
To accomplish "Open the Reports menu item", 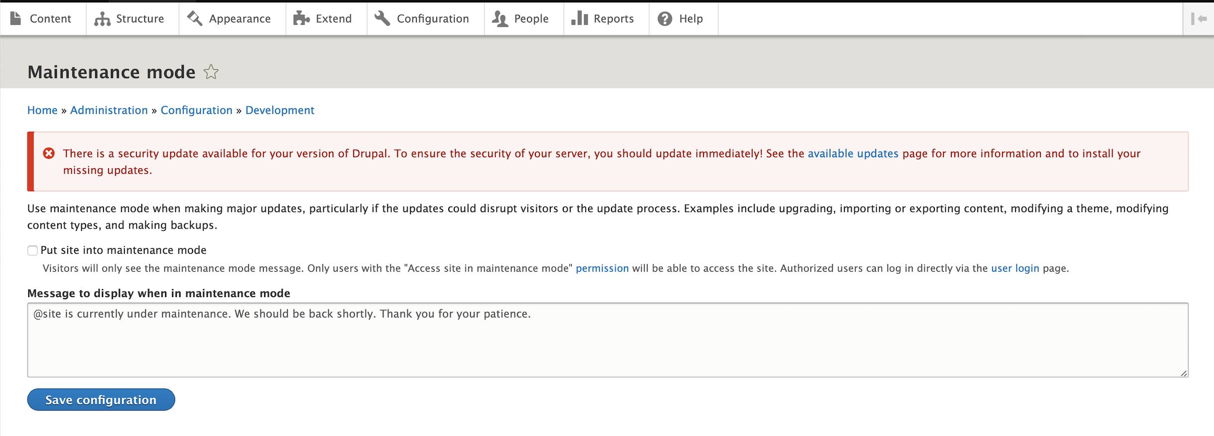I will (x=613, y=19).
